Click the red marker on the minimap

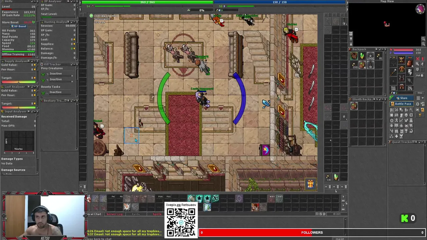tap(385, 22)
